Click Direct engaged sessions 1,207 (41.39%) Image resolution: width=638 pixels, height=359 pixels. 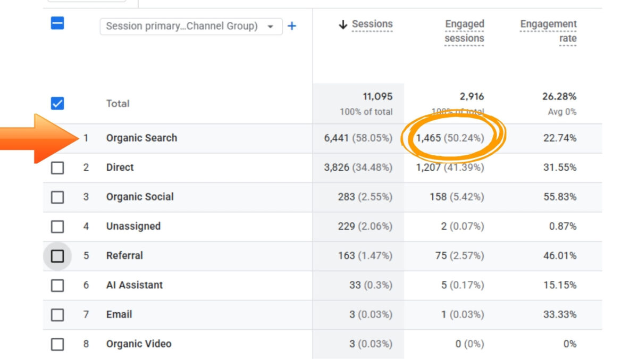(450, 168)
